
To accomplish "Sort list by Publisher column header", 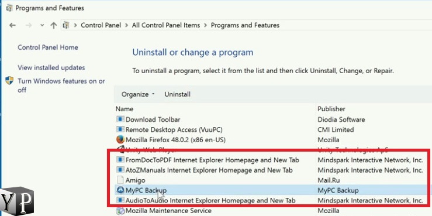I will (331, 109).
